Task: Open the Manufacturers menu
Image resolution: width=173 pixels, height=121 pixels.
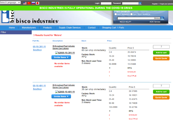Action: pyautogui.click(x=29, y=28)
